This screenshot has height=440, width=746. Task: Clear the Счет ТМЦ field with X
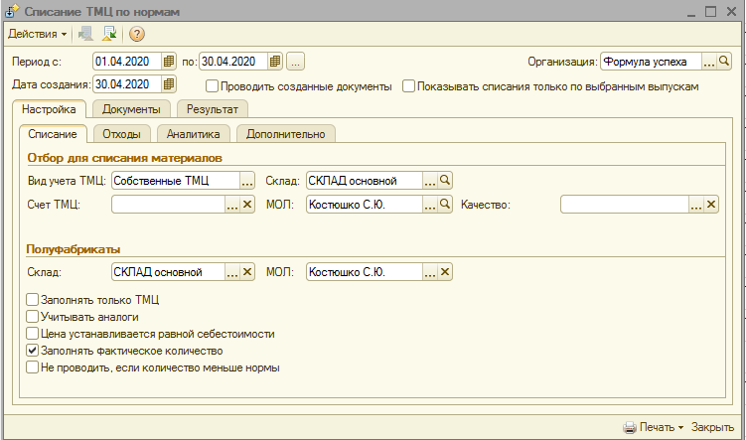[x=248, y=205]
